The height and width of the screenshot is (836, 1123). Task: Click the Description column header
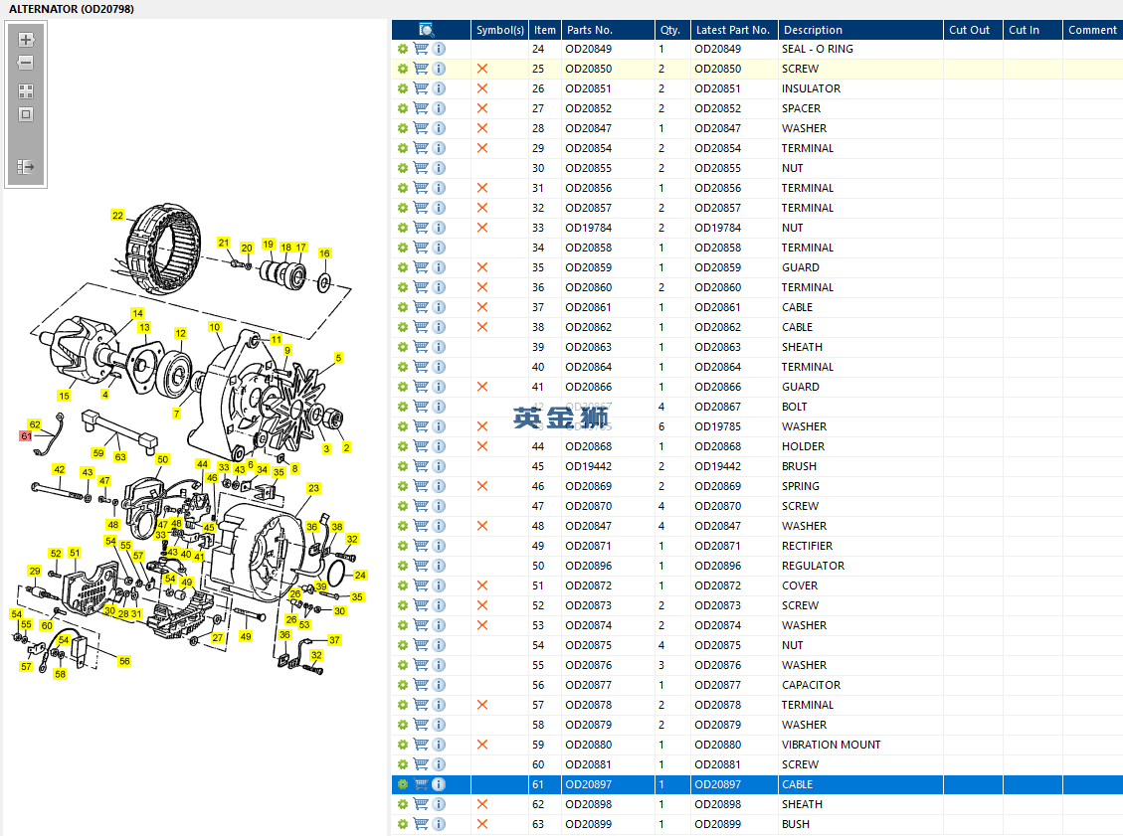pyautogui.click(x=812, y=30)
